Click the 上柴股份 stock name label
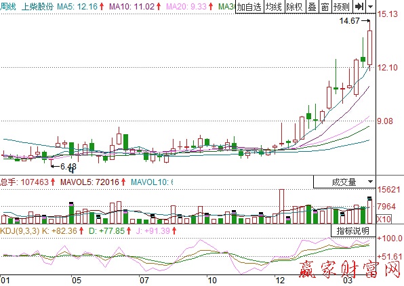Screen dimensions: 404x286 tap(37, 7)
